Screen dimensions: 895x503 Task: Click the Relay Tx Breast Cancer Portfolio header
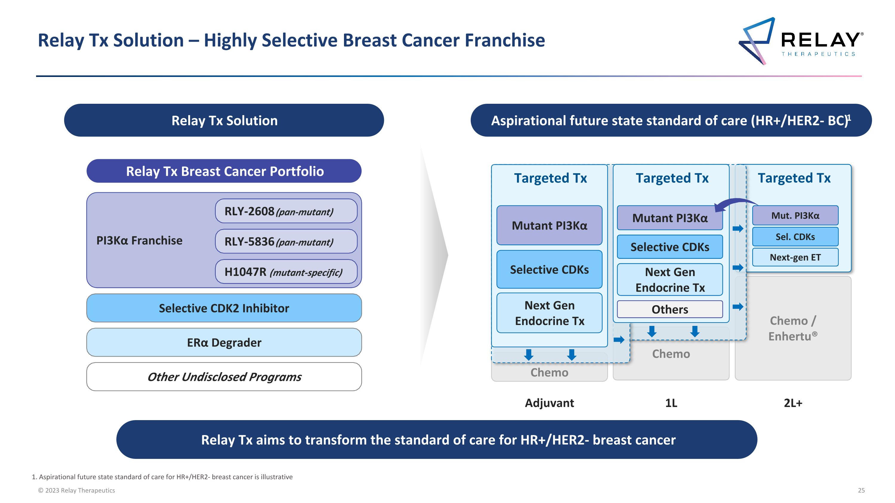point(224,171)
